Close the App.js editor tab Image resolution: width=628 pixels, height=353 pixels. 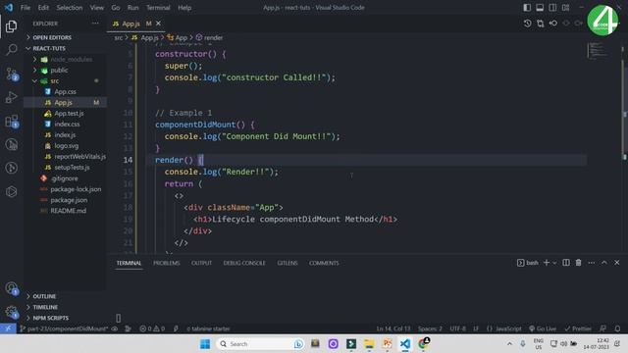click(159, 24)
